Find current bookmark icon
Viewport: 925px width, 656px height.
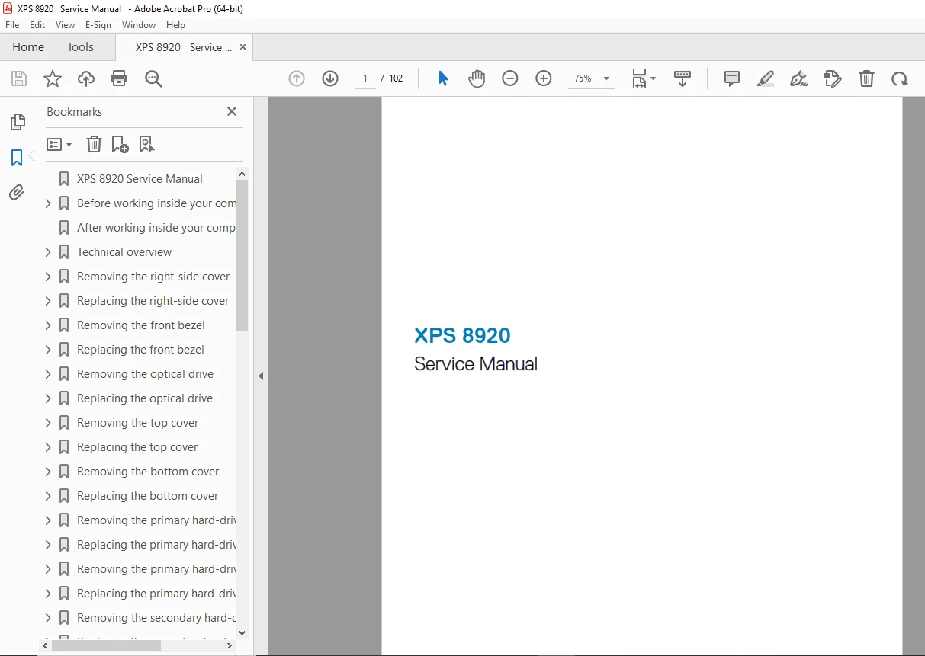pyautogui.click(x=146, y=144)
